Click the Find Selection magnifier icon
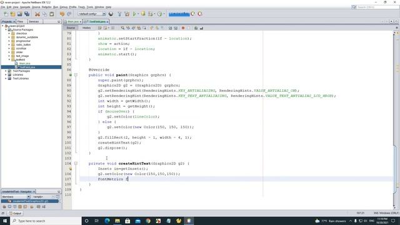400x225 pixels. (x=122, y=27)
